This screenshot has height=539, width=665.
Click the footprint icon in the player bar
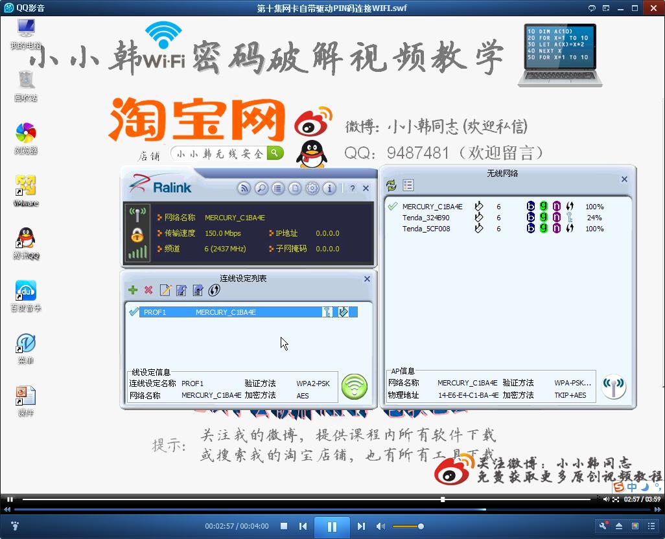point(15,526)
